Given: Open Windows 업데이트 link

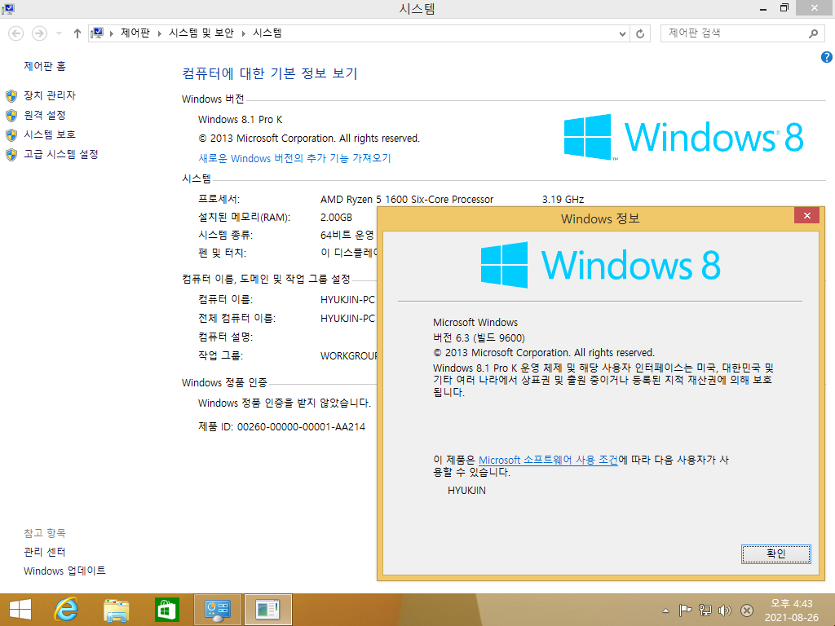Looking at the screenshot, I should point(64,571).
